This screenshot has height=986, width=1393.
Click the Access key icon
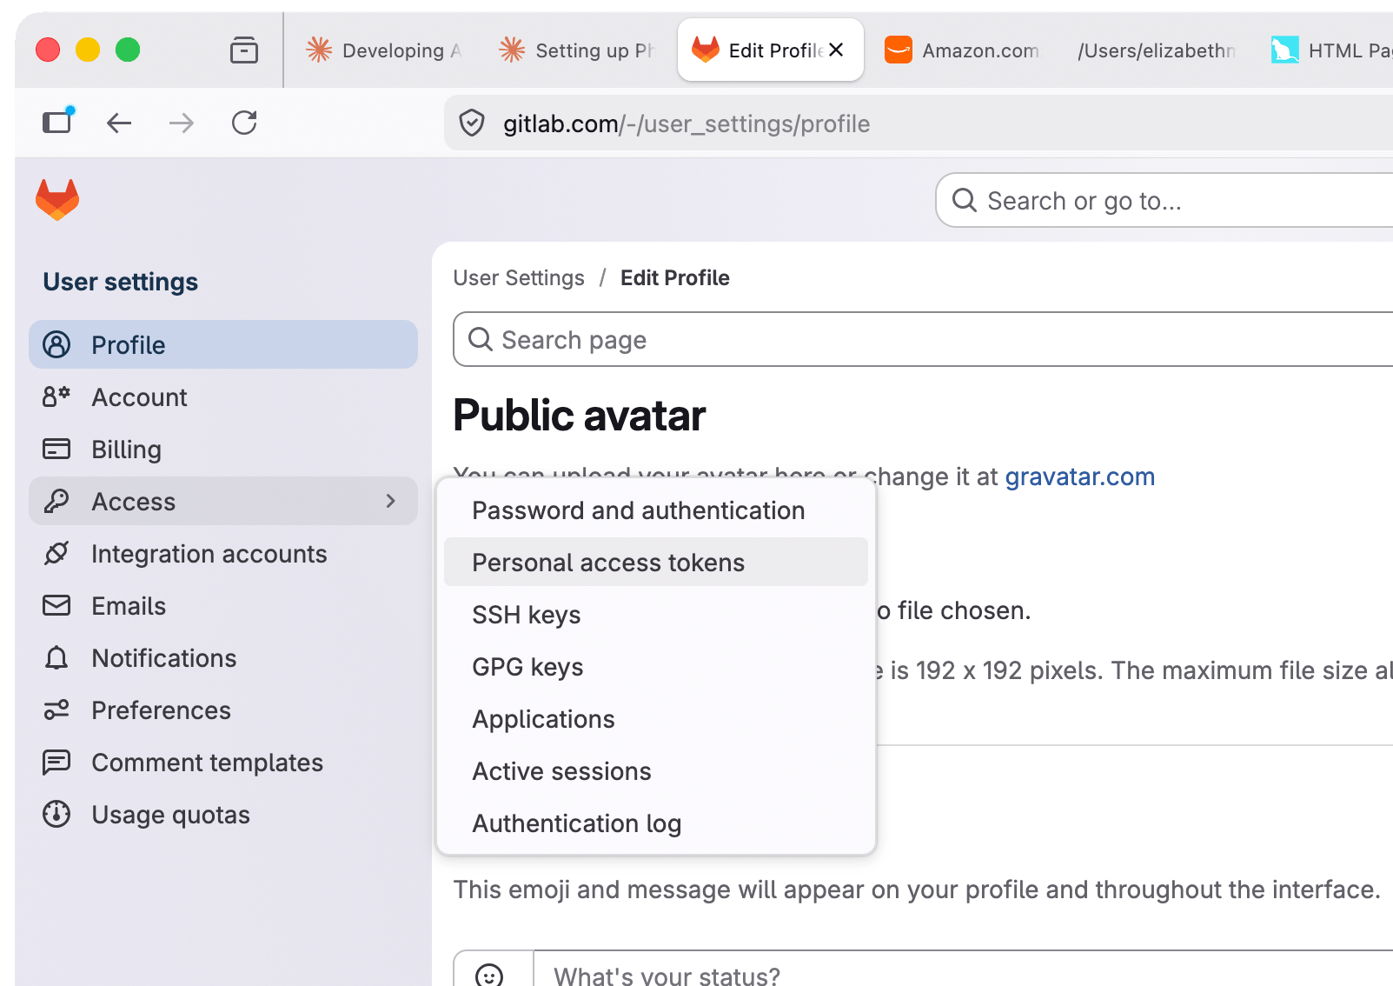56,501
